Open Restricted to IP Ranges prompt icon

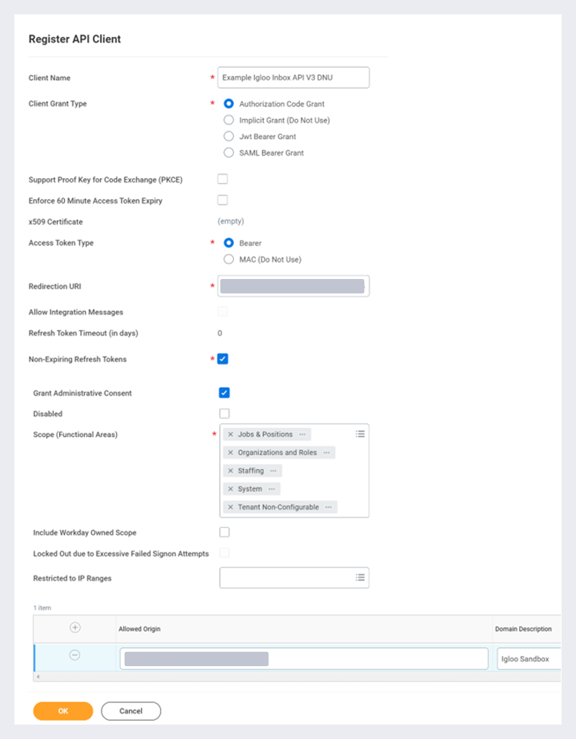click(360, 578)
